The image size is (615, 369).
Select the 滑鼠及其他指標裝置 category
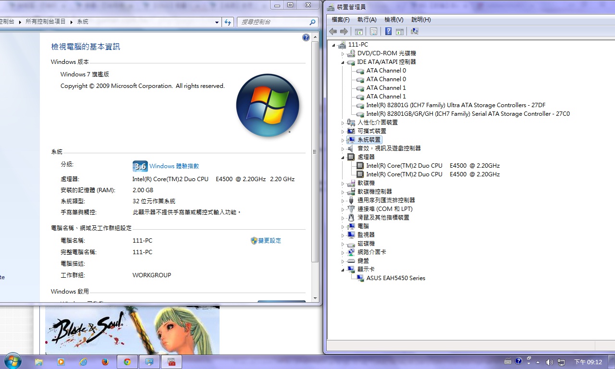pos(383,218)
